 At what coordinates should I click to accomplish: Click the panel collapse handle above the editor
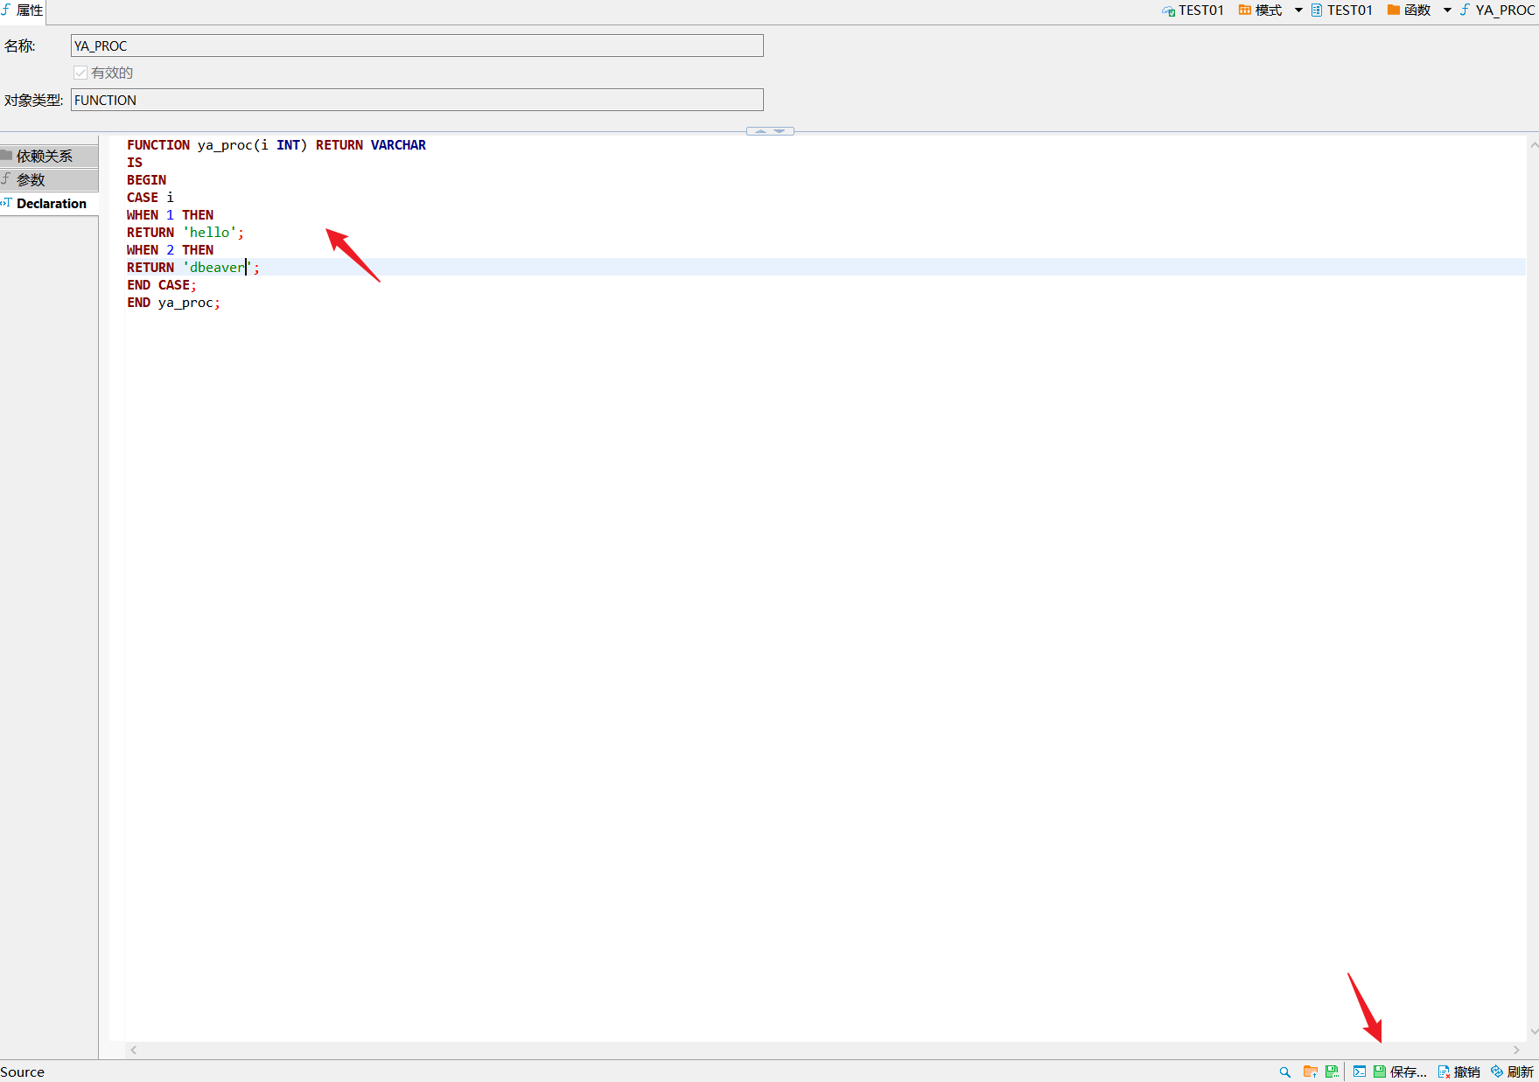770,131
